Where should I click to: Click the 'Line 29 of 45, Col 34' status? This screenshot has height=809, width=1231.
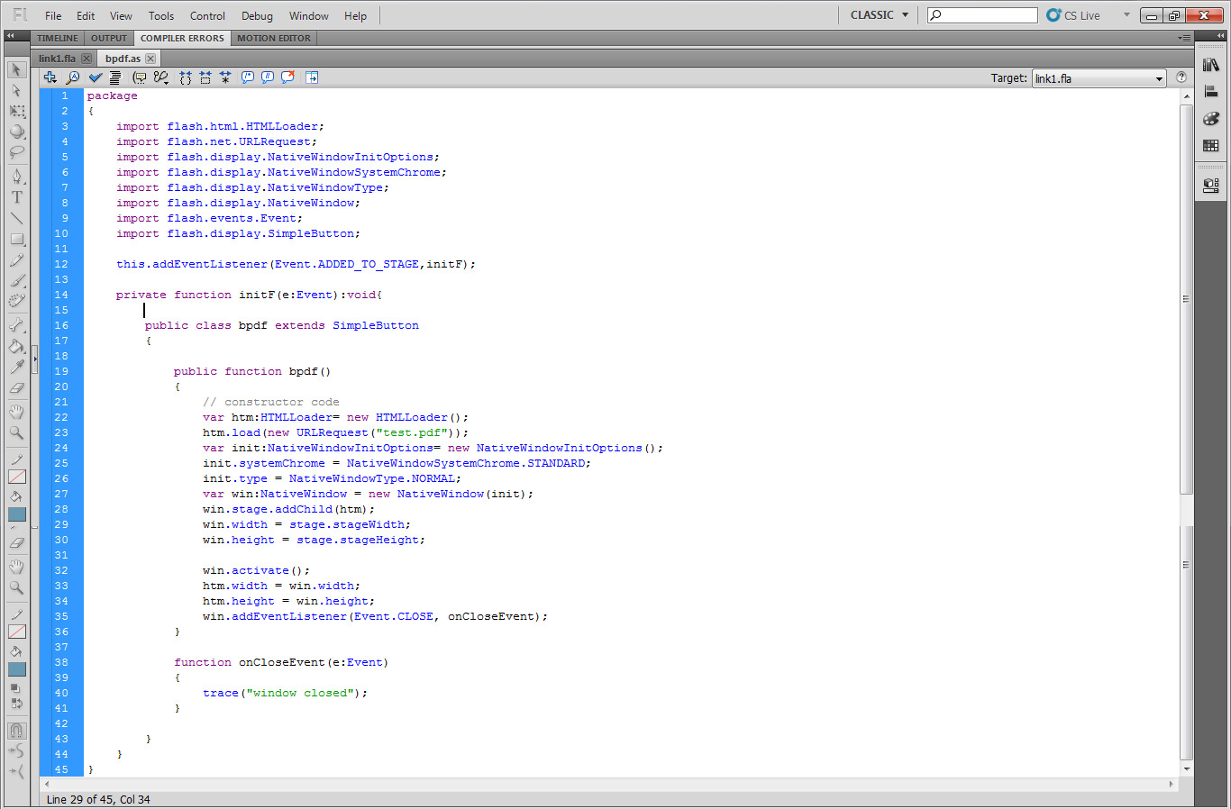point(98,799)
